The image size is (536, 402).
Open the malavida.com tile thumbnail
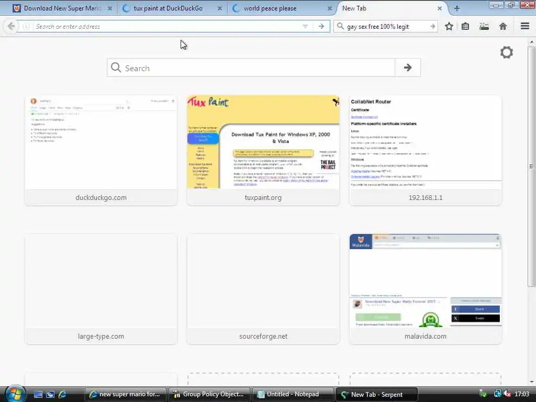[425, 281]
